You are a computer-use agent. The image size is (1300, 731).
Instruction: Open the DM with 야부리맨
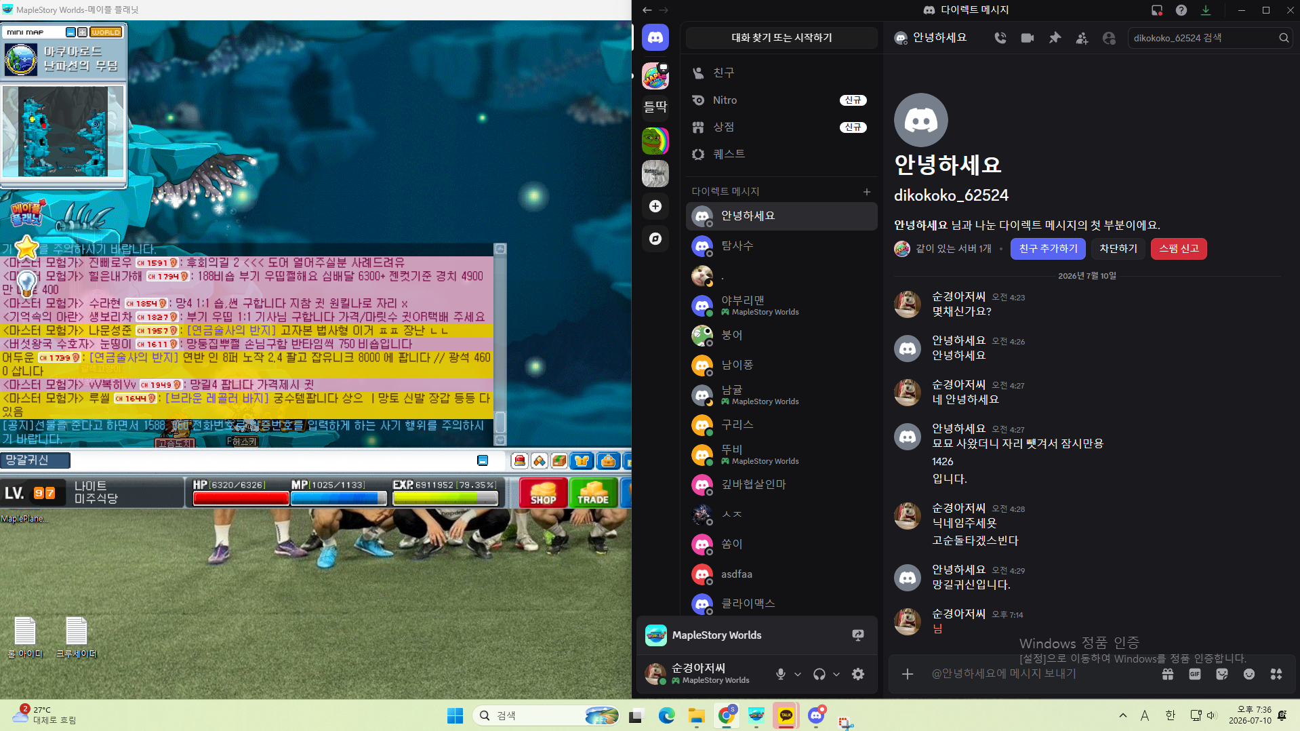(x=781, y=305)
